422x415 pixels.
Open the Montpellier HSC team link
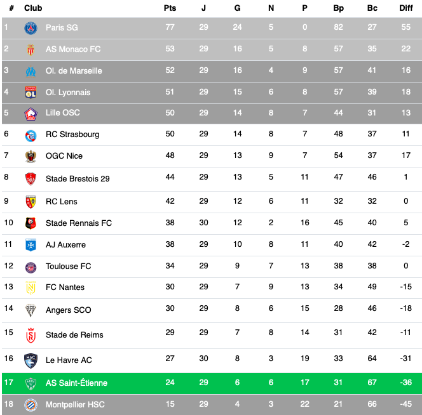pos(75,405)
